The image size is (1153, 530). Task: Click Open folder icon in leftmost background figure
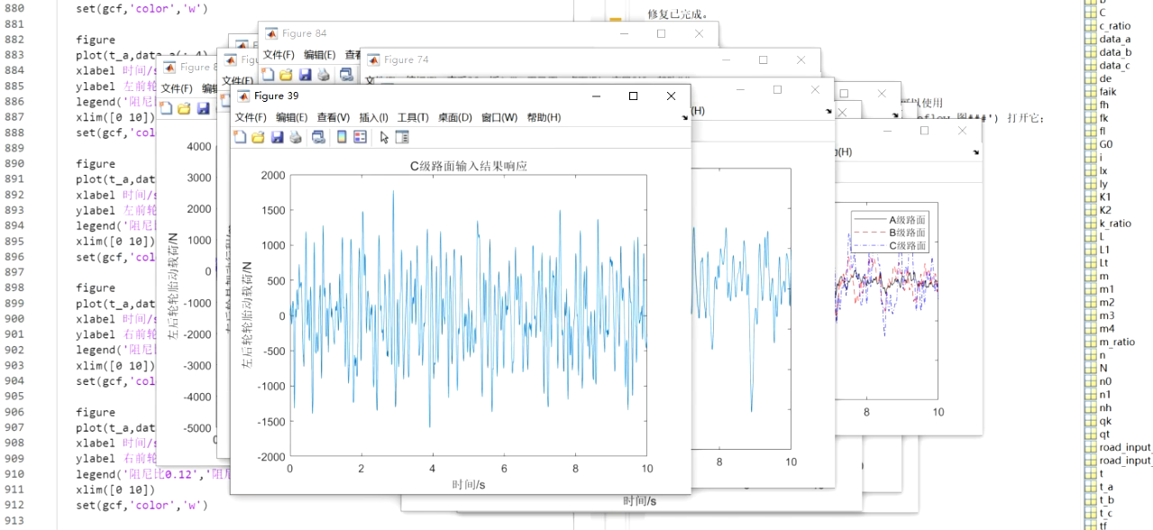184,108
